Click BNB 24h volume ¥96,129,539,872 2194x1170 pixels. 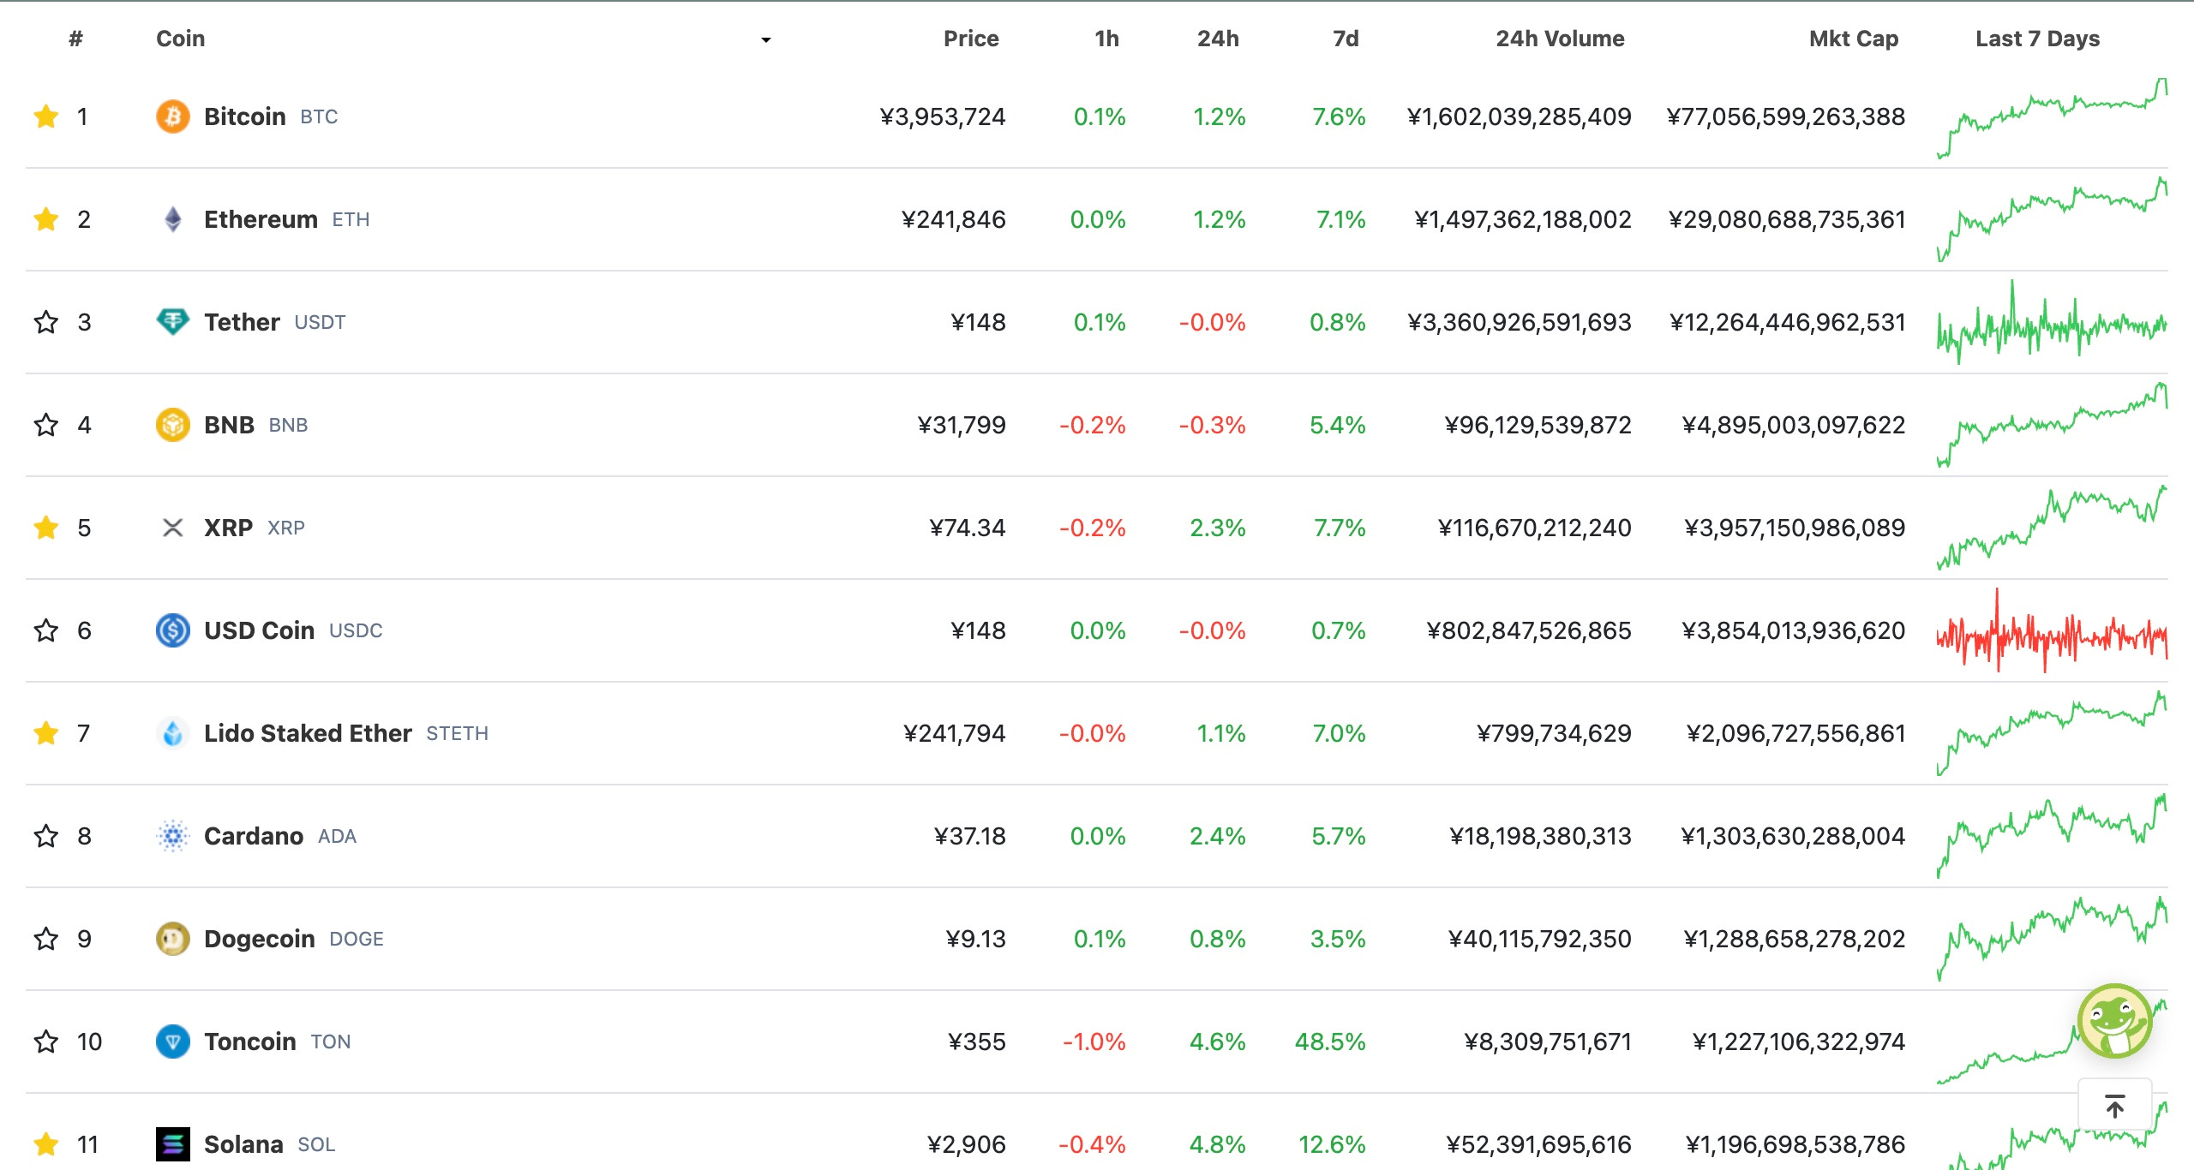pyautogui.click(x=1538, y=425)
